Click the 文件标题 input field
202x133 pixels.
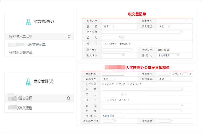coord(142,32)
